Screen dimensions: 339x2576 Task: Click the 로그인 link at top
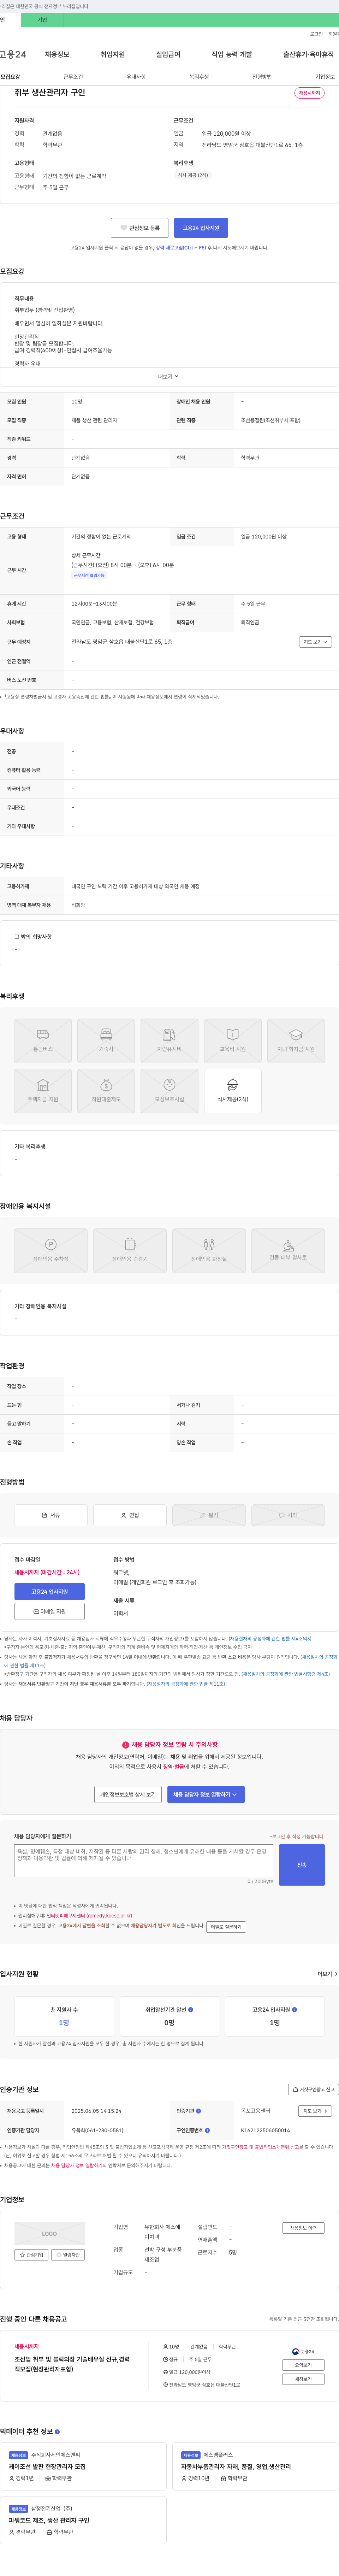[x=316, y=34]
